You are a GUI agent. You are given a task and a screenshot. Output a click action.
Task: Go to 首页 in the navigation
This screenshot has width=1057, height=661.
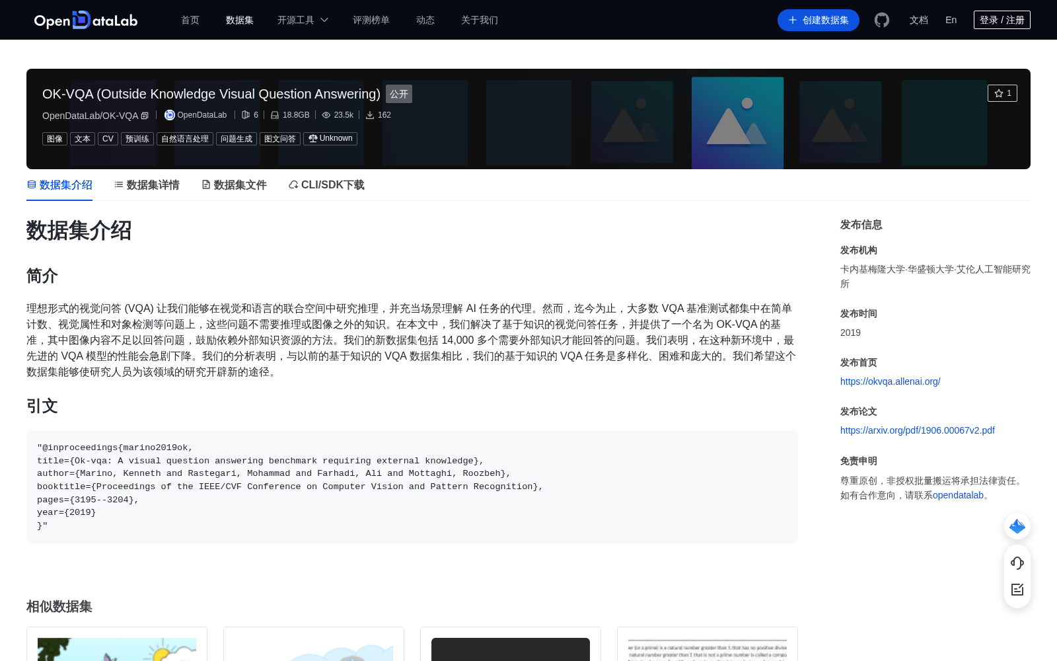[x=190, y=20]
